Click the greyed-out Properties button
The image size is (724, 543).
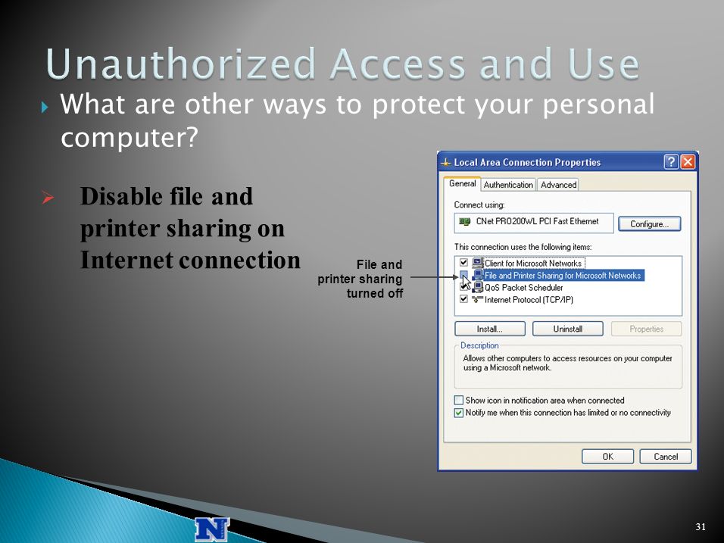[646, 329]
